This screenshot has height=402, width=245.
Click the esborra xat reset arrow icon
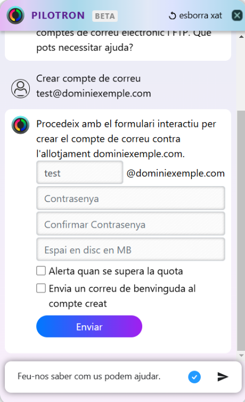(172, 15)
